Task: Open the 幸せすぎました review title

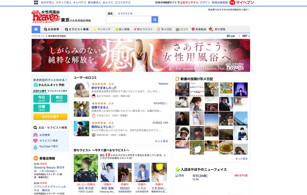Action: point(104,88)
